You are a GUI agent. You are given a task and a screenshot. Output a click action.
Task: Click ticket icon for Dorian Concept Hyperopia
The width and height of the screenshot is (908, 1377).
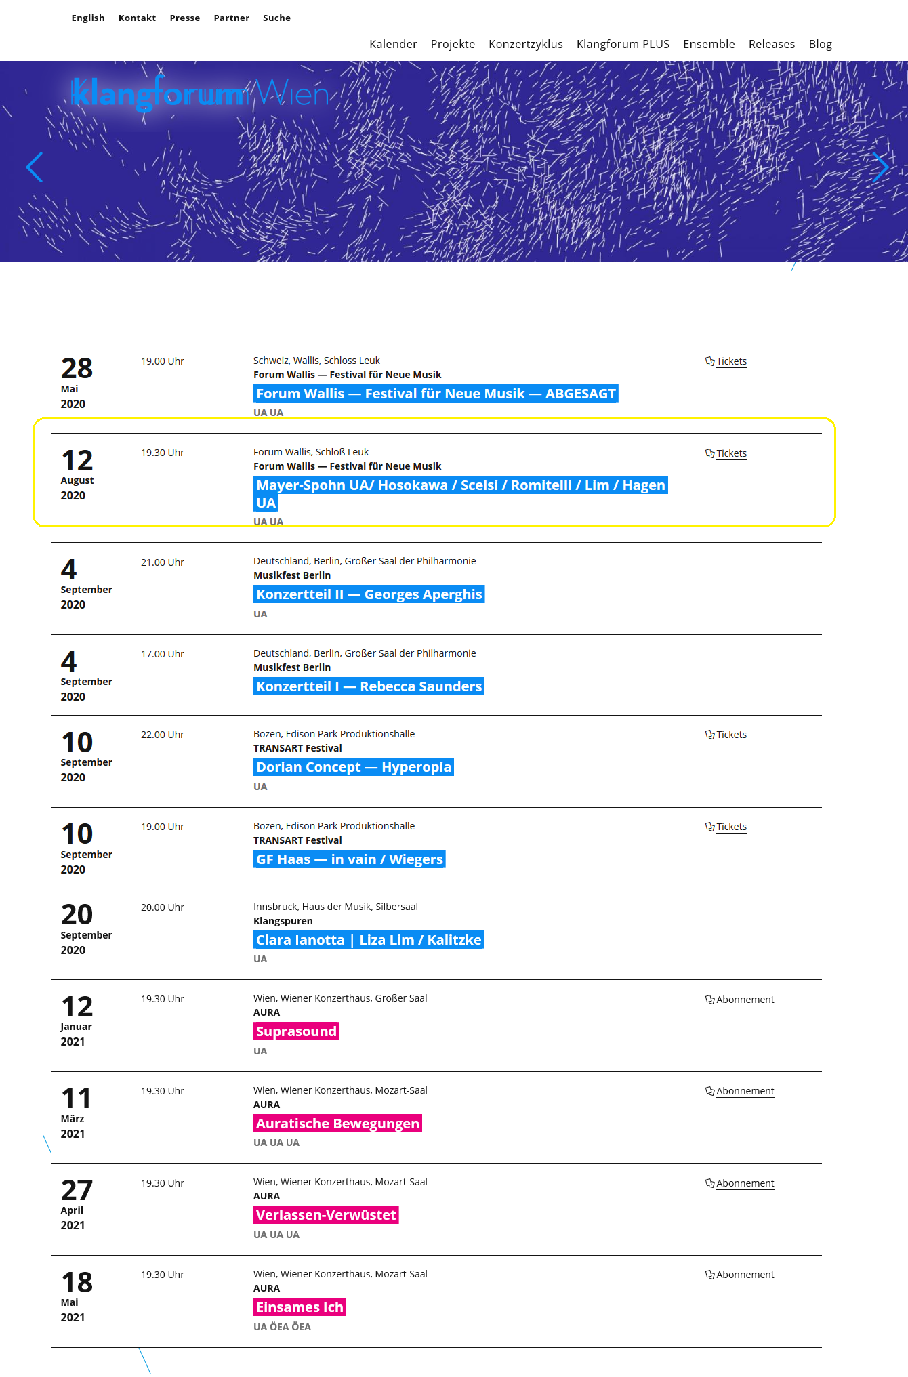coord(709,735)
